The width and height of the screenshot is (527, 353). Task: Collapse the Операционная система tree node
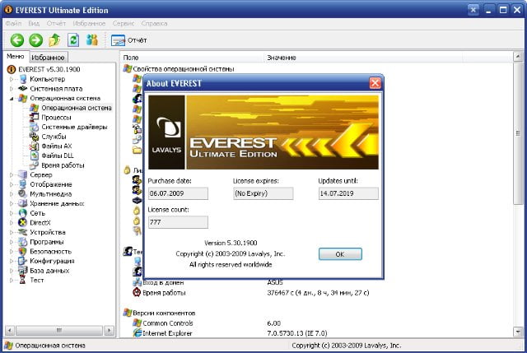[x=12, y=98]
